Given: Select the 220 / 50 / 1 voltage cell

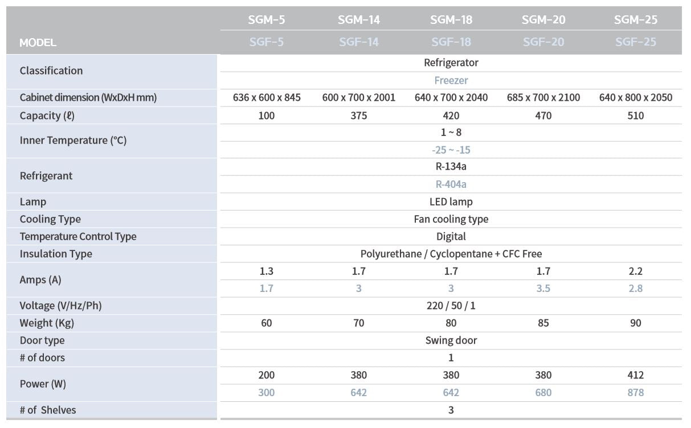Looking at the screenshot, I should click(451, 306).
